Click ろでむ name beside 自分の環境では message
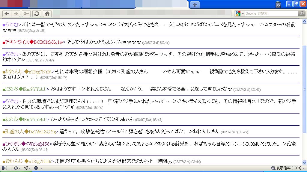The image size is (307, 172). pyautogui.click(x=12, y=101)
